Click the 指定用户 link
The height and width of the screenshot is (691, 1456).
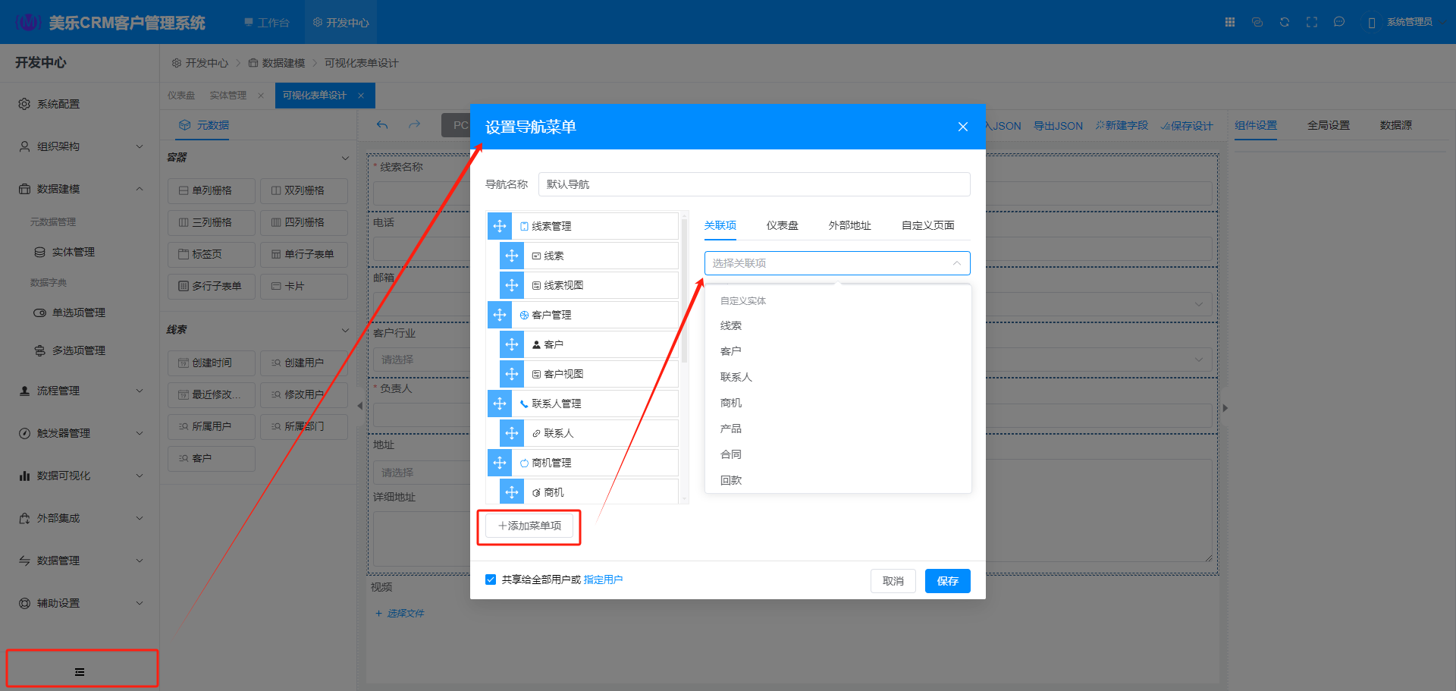(603, 579)
